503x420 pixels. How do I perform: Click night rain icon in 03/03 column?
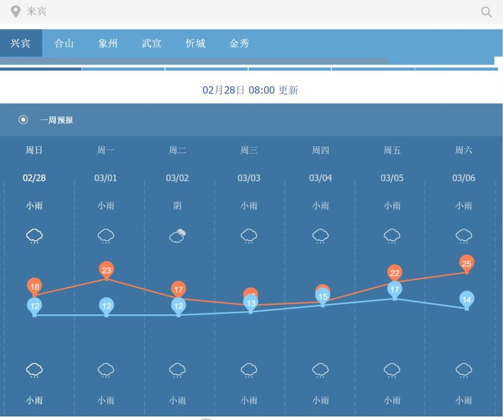click(249, 370)
